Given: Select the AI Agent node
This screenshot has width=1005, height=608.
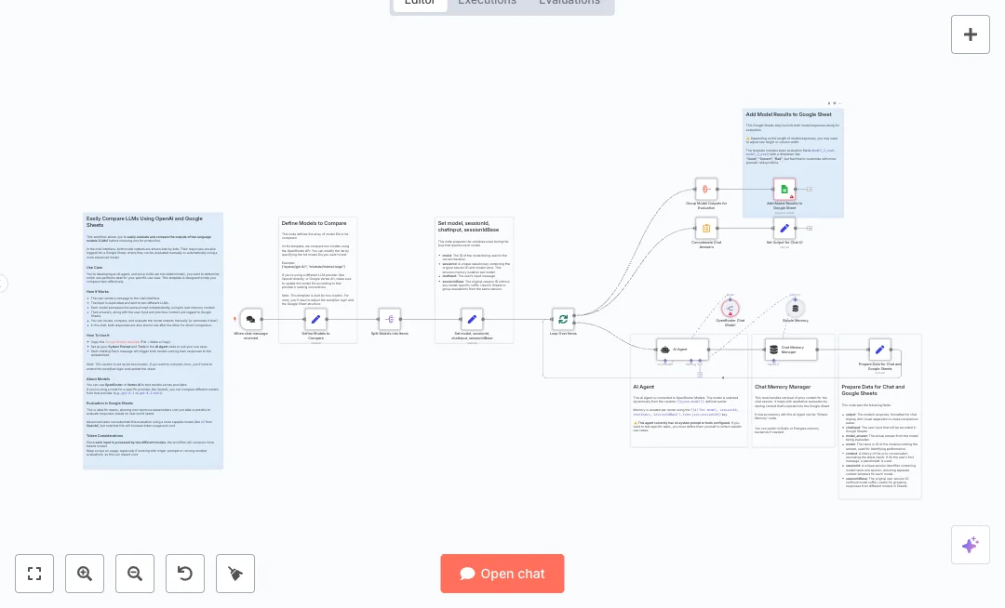Looking at the screenshot, I should pyautogui.click(x=682, y=350).
